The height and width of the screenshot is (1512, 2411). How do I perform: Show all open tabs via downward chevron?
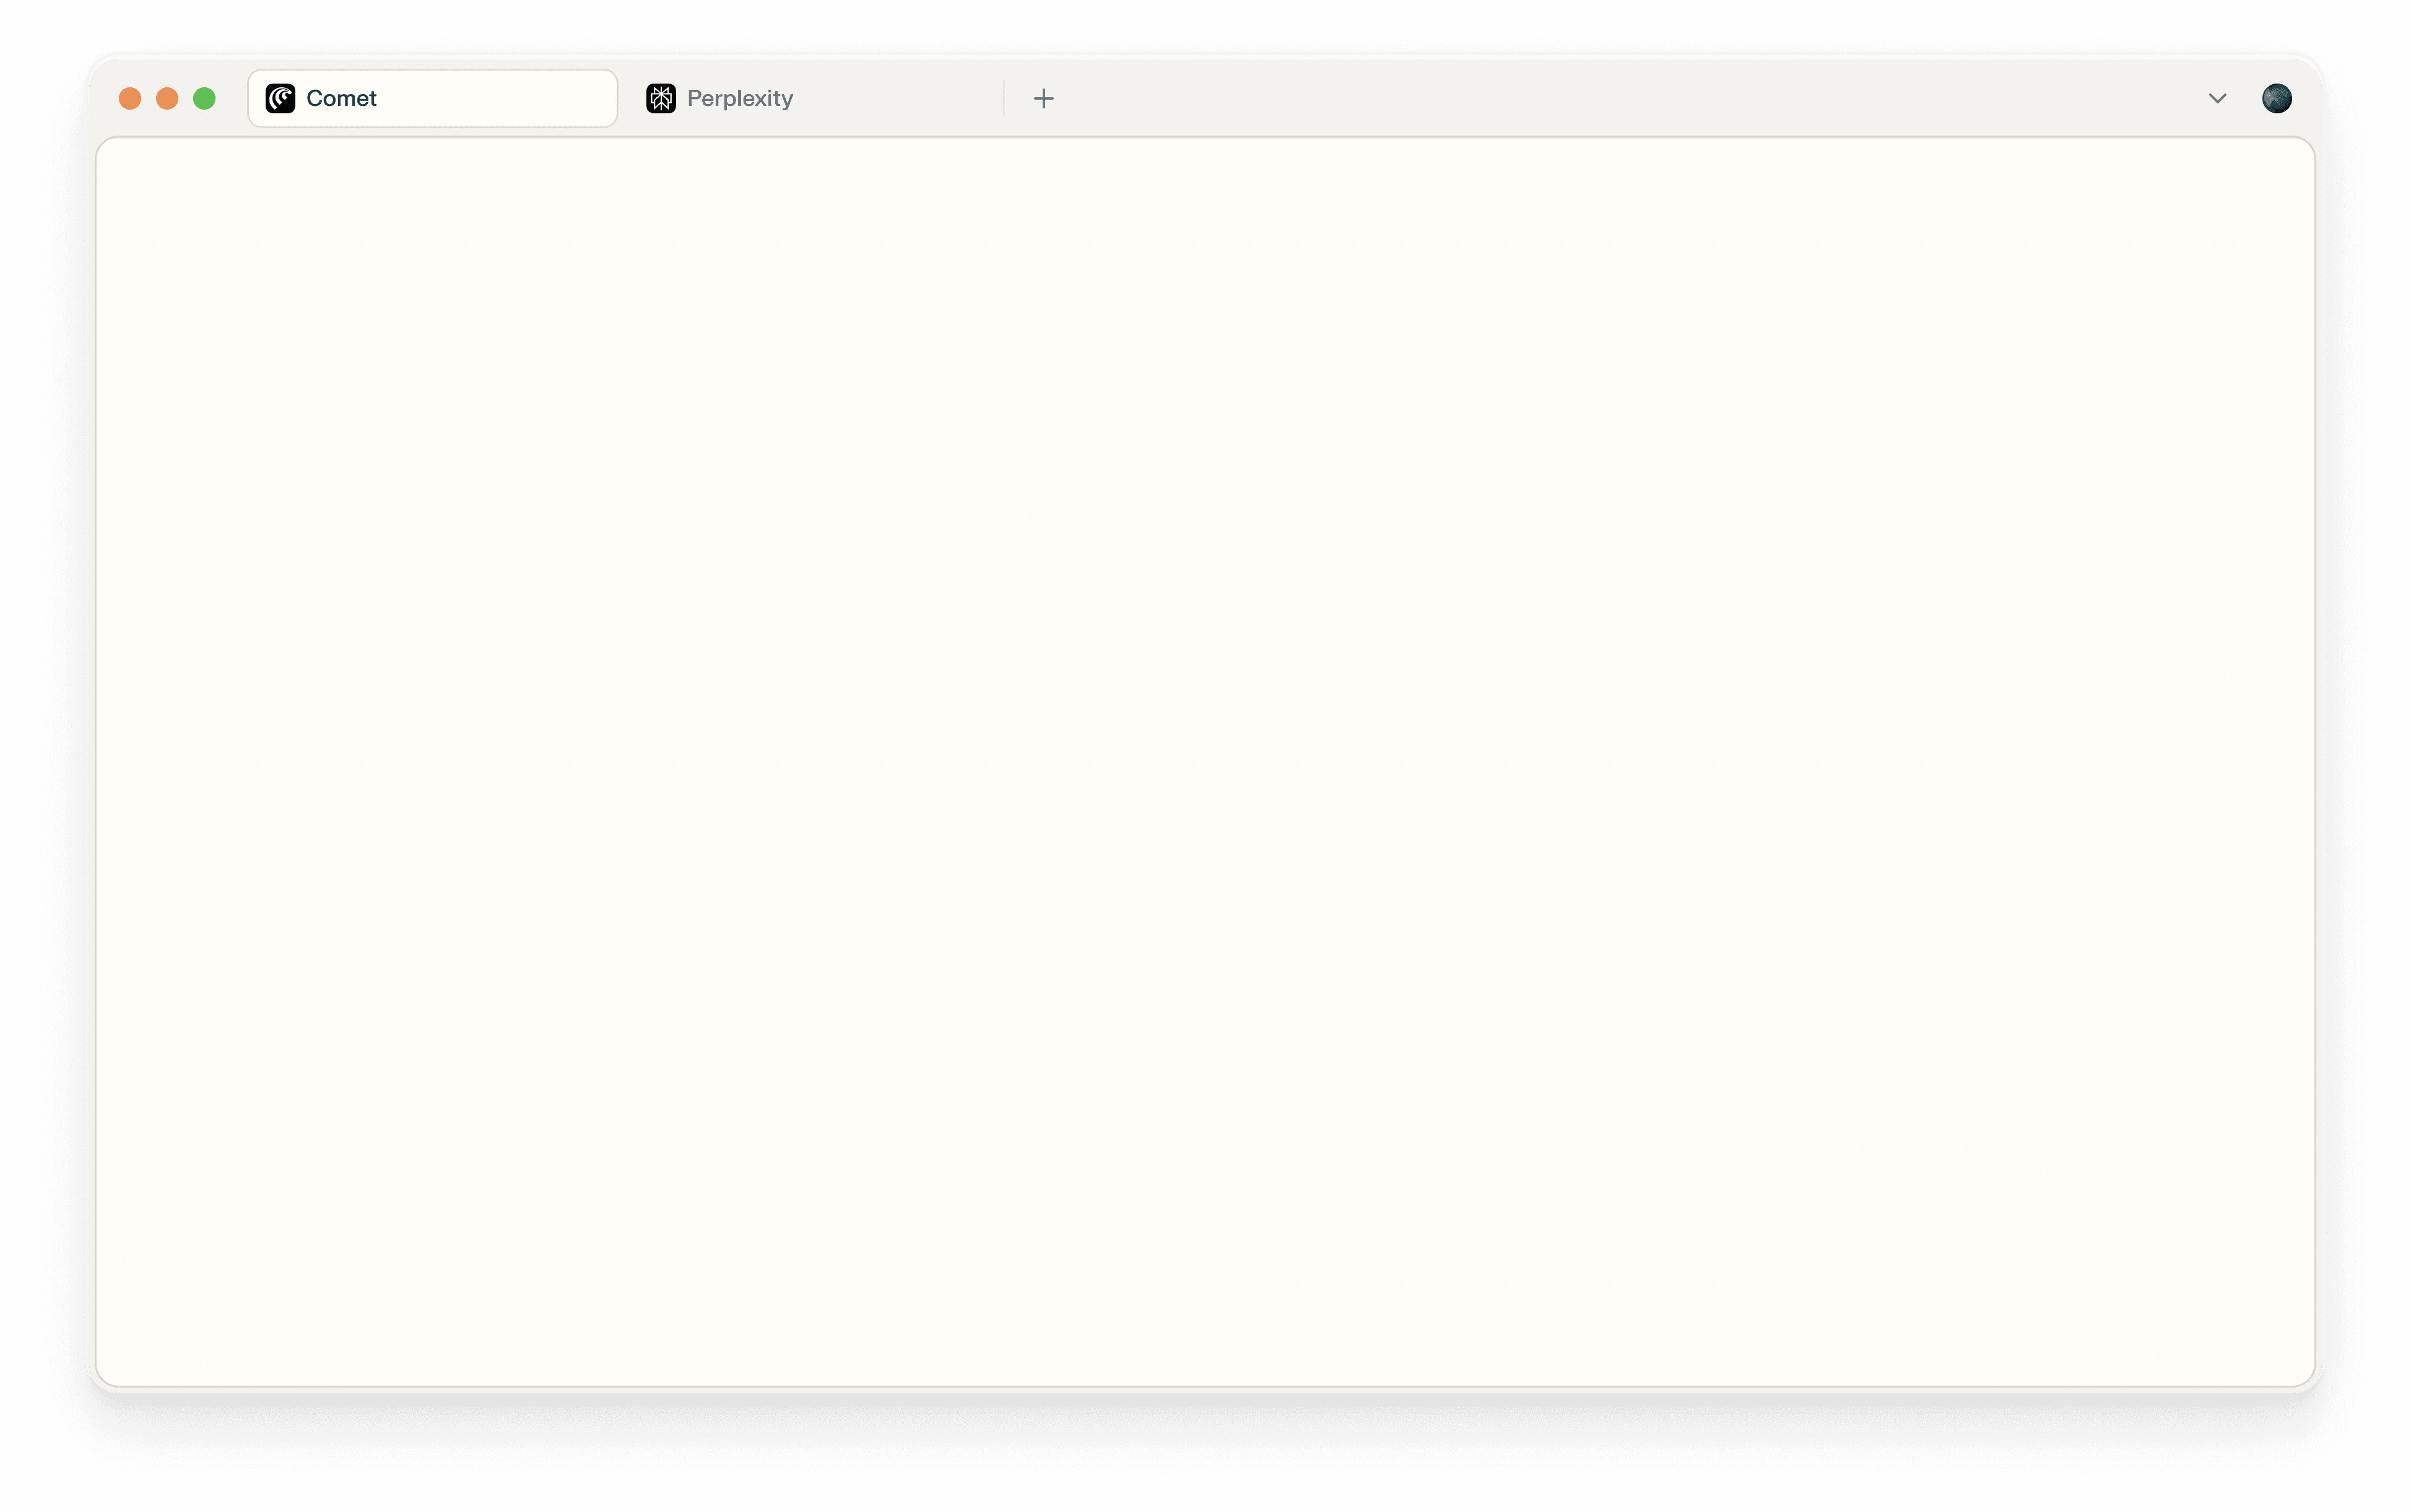click(2217, 98)
